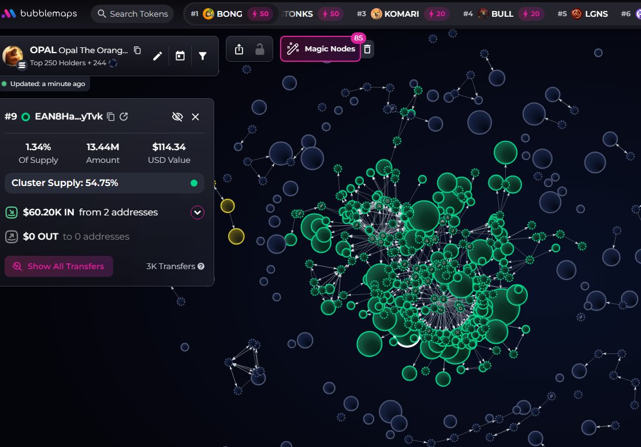Click the Show All Transfers button
The width and height of the screenshot is (641, 447).
point(59,266)
